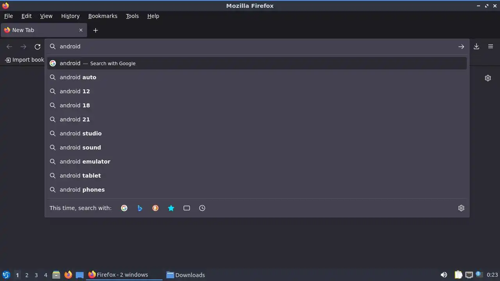Open the Downloads toolbar button

(477, 46)
